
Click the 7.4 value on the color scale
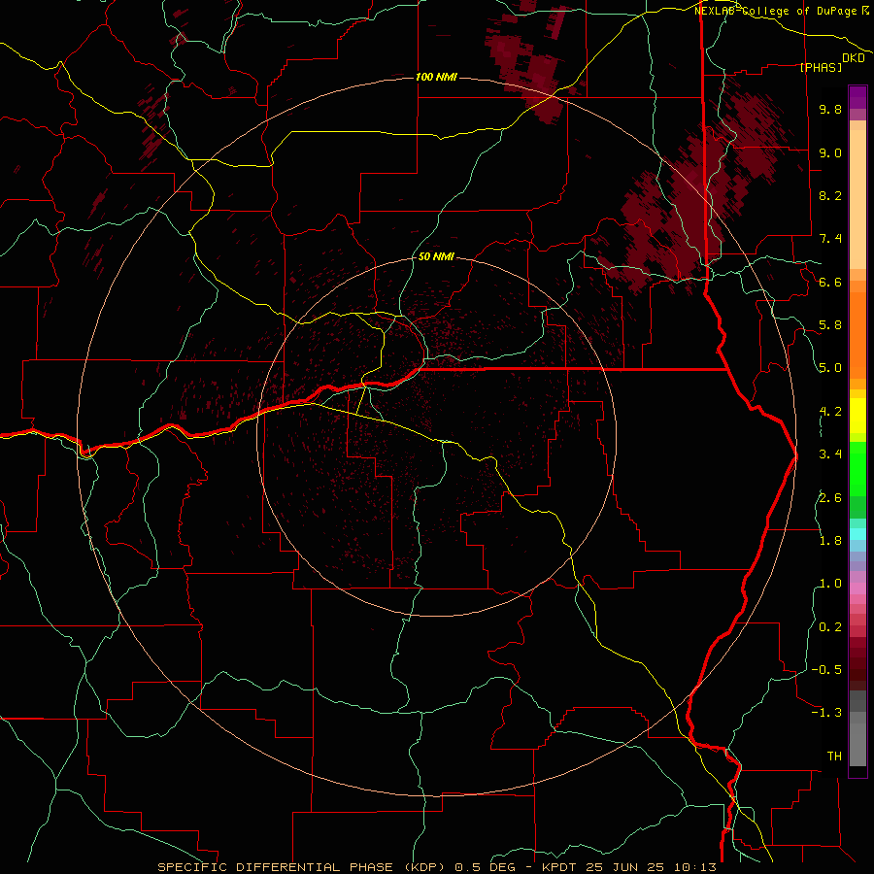pyautogui.click(x=830, y=239)
